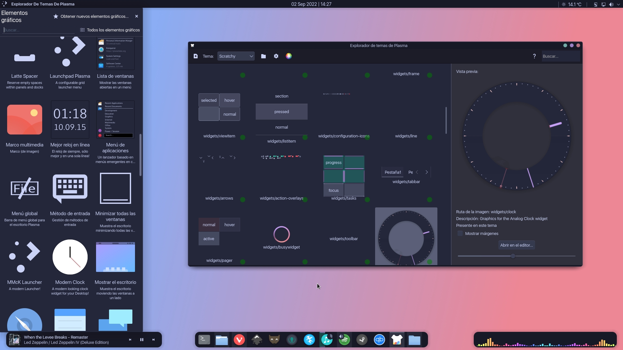This screenshot has width=623, height=350.
Task: Open help using the question mark icon
Action: tap(534, 56)
